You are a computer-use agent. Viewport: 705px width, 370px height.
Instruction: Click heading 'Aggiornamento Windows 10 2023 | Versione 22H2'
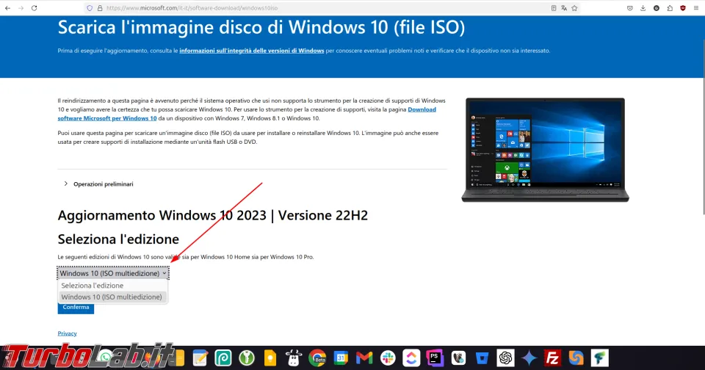point(213,215)
